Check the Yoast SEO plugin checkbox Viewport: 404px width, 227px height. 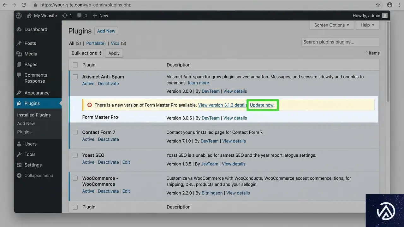point(75,155)
